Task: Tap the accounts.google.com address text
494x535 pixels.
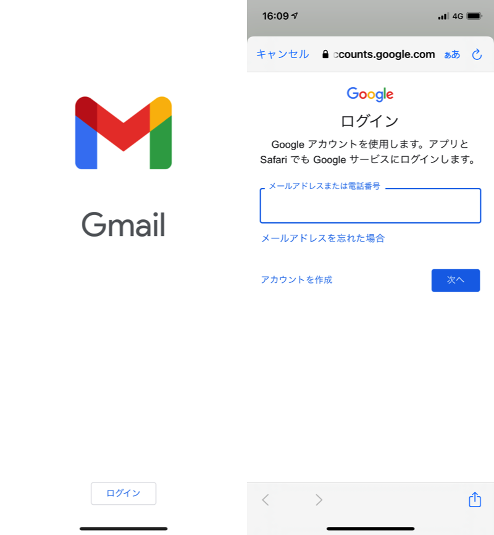Action: click(384, 54)
